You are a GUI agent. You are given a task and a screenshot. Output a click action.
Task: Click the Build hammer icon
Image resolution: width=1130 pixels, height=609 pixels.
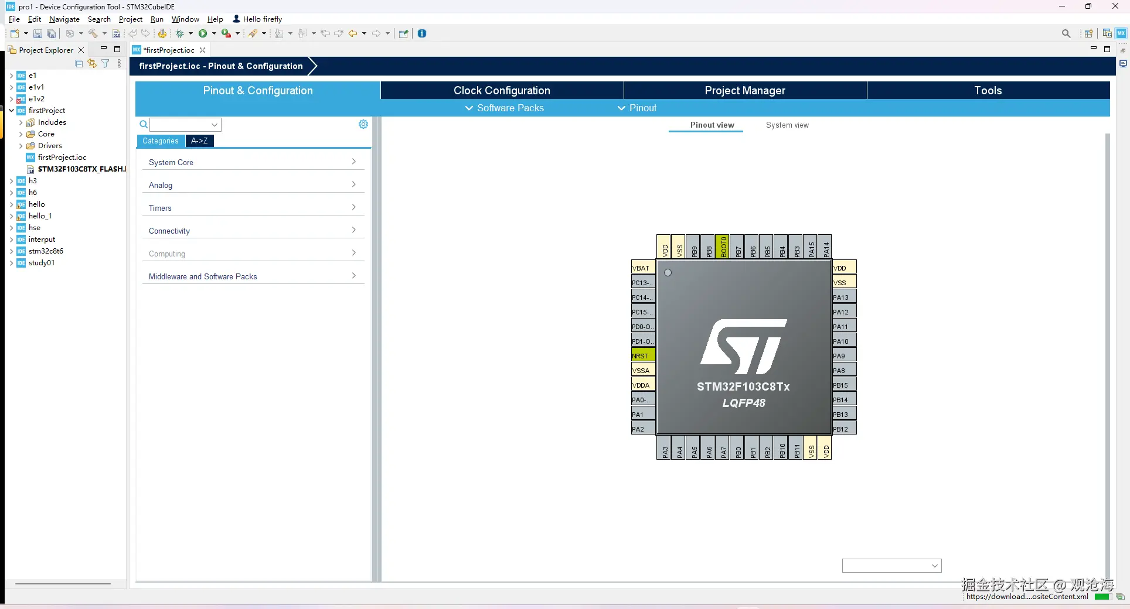point(93,33)
